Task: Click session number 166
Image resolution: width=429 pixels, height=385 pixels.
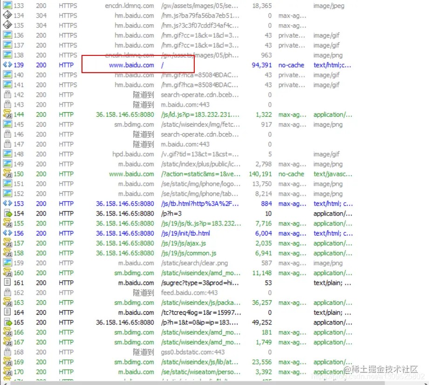Action: point(19,332)
